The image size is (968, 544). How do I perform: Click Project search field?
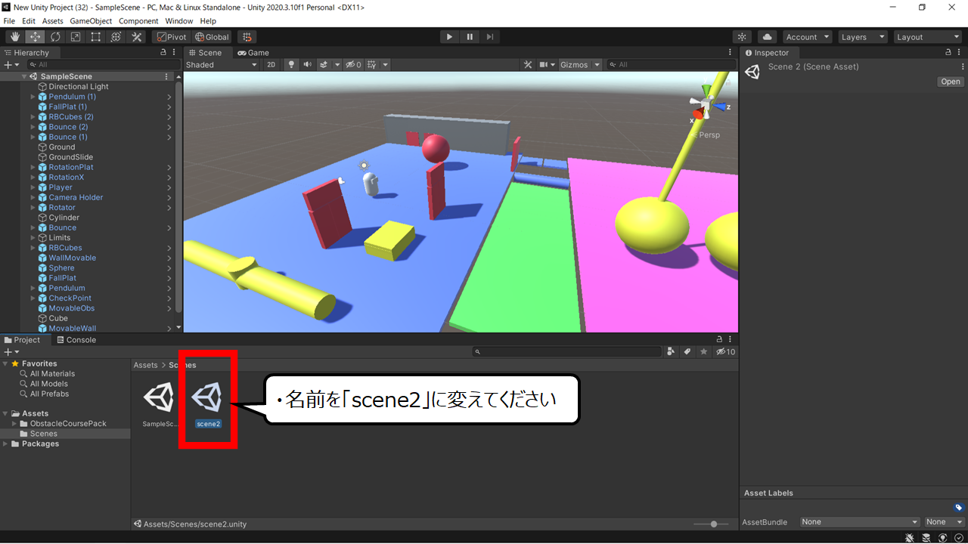pos(566,352)
